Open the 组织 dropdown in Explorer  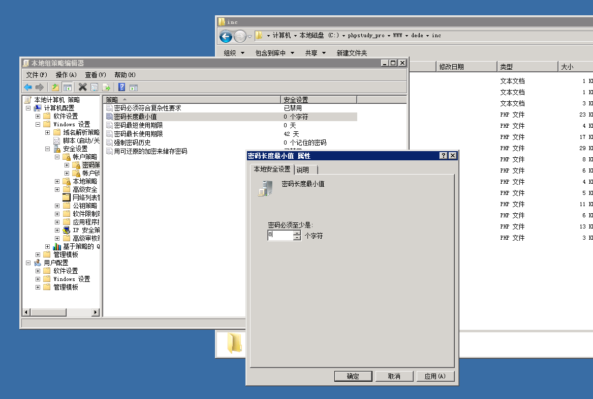(x=234, y=53)
